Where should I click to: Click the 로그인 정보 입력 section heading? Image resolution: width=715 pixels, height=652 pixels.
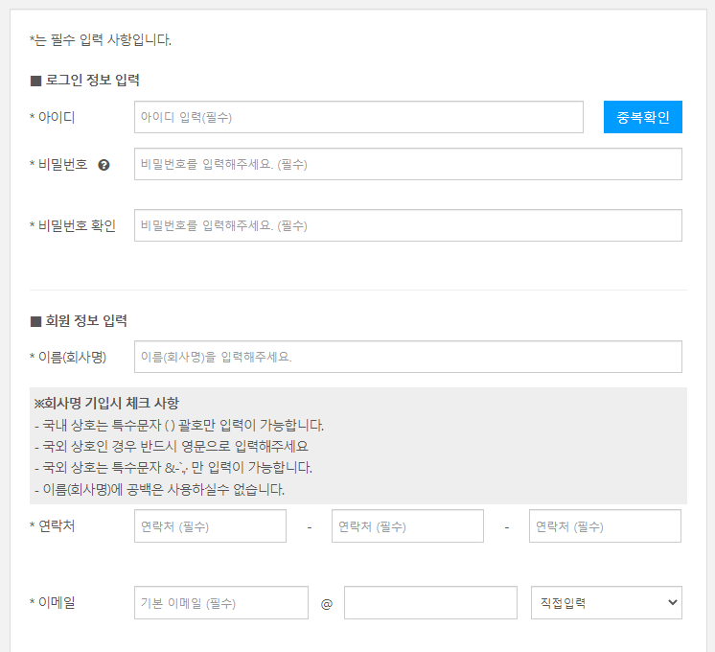point(91,81)
